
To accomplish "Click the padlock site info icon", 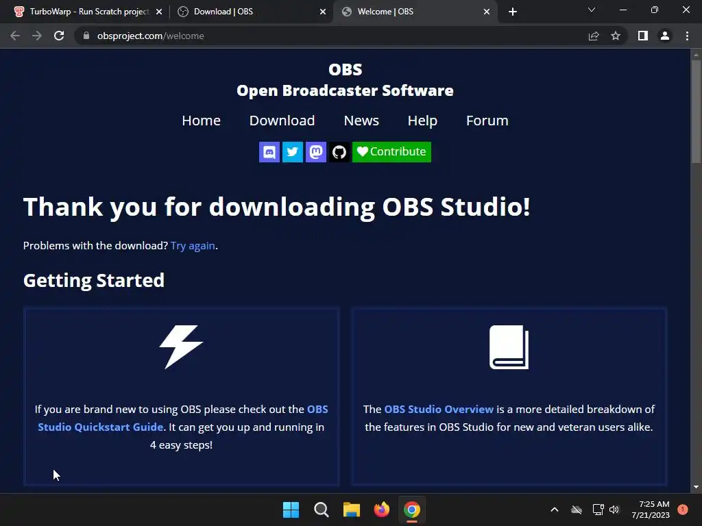I will coord(86,36).
